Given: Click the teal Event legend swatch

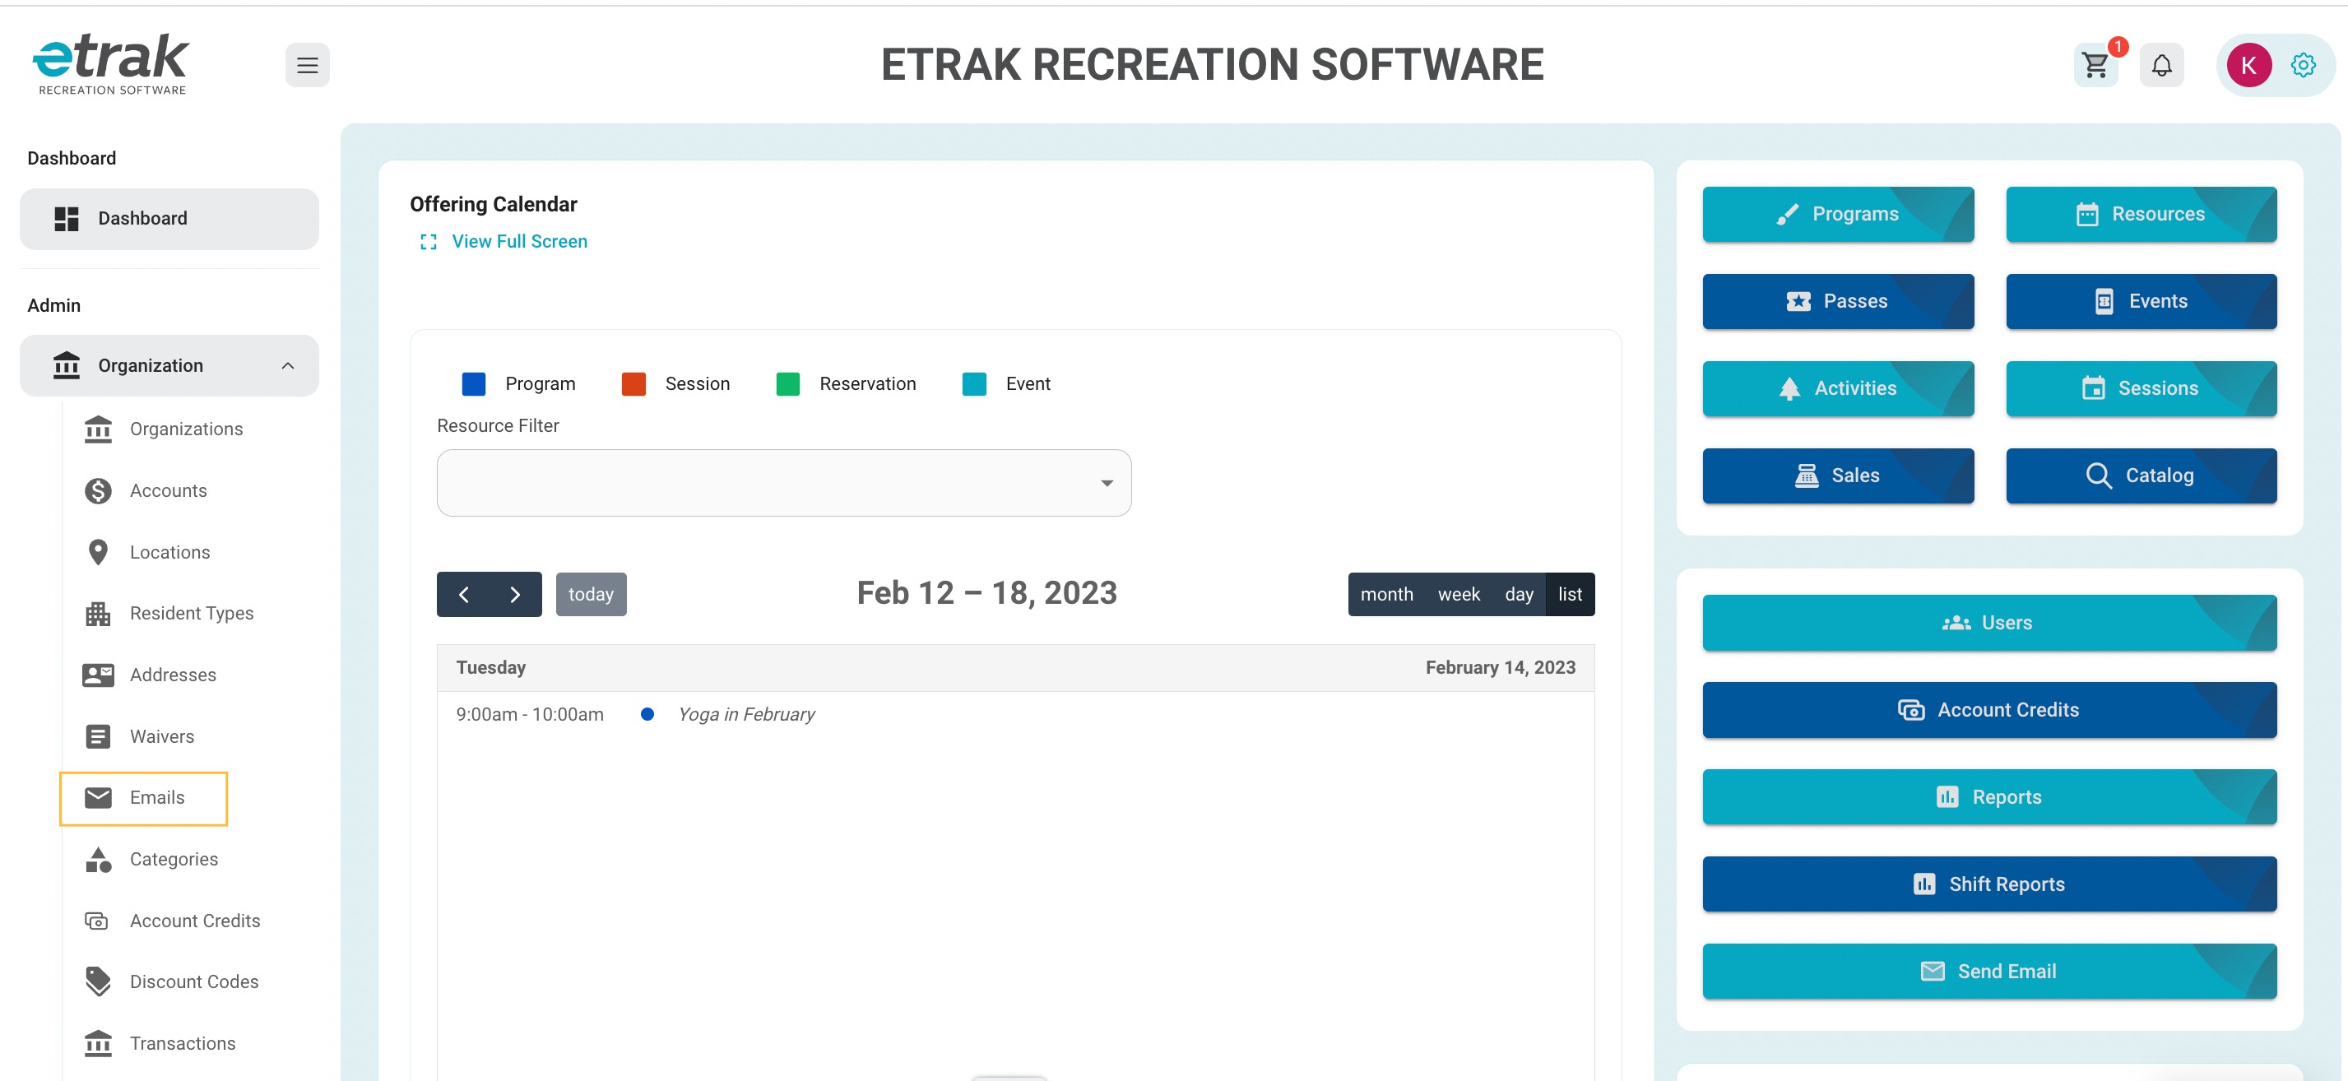Looking at the screenshot, I should tap(973, 385).
